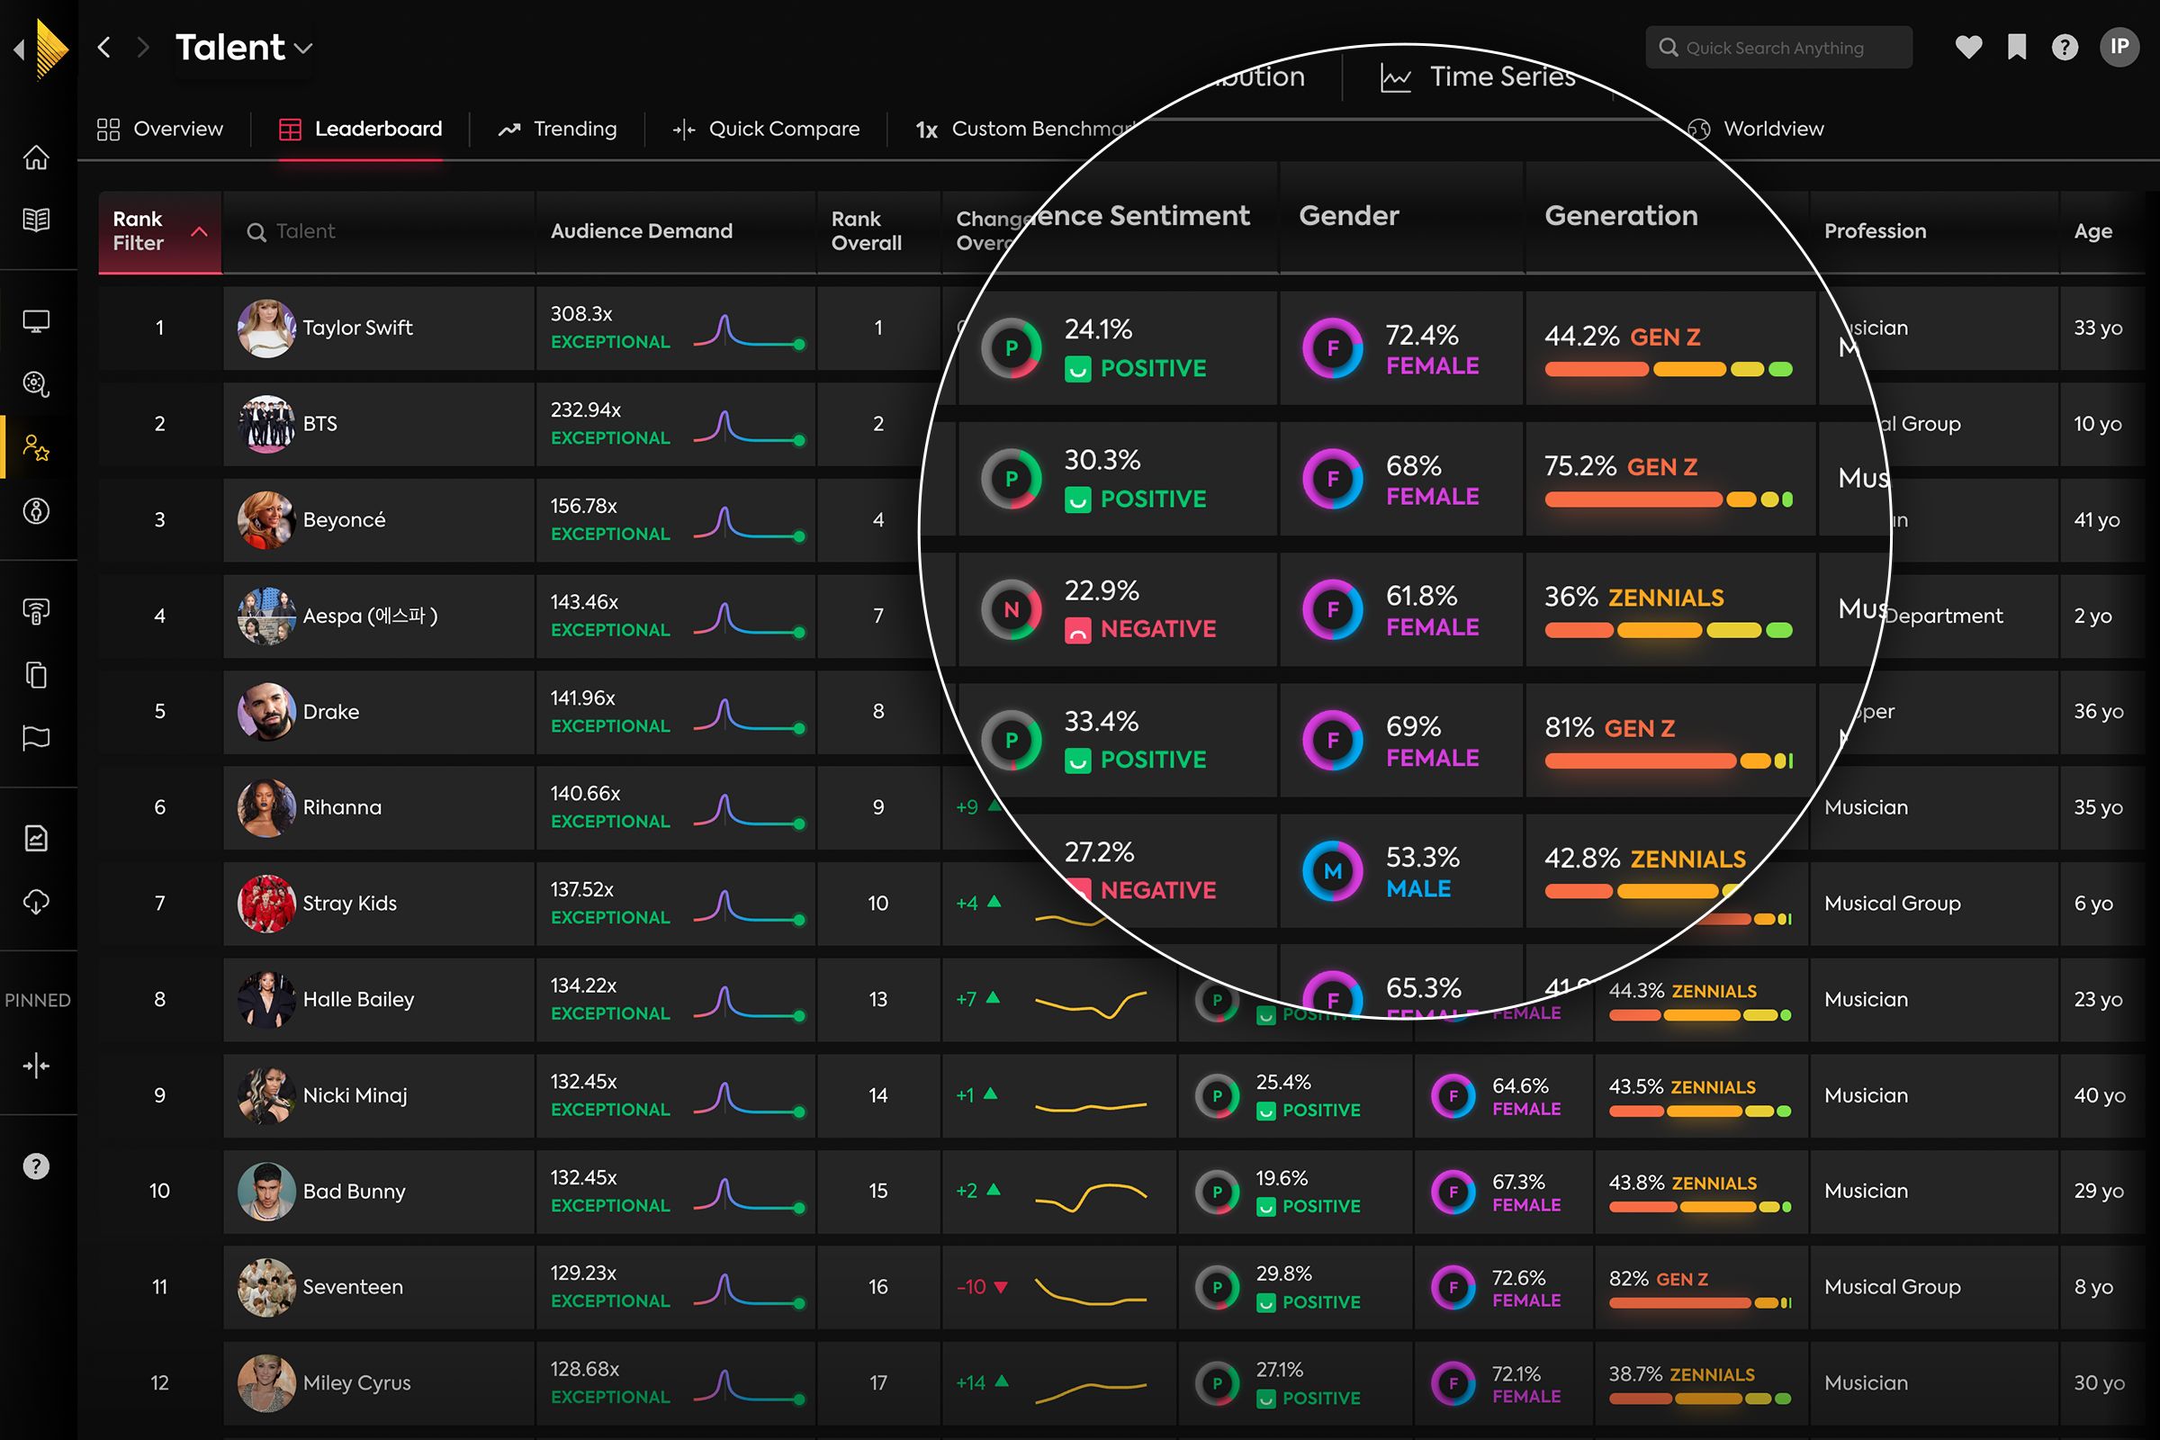2160x1440 pixels.
Task: Open the Talent person-star sidebar icon
Action: pos(36,447)
